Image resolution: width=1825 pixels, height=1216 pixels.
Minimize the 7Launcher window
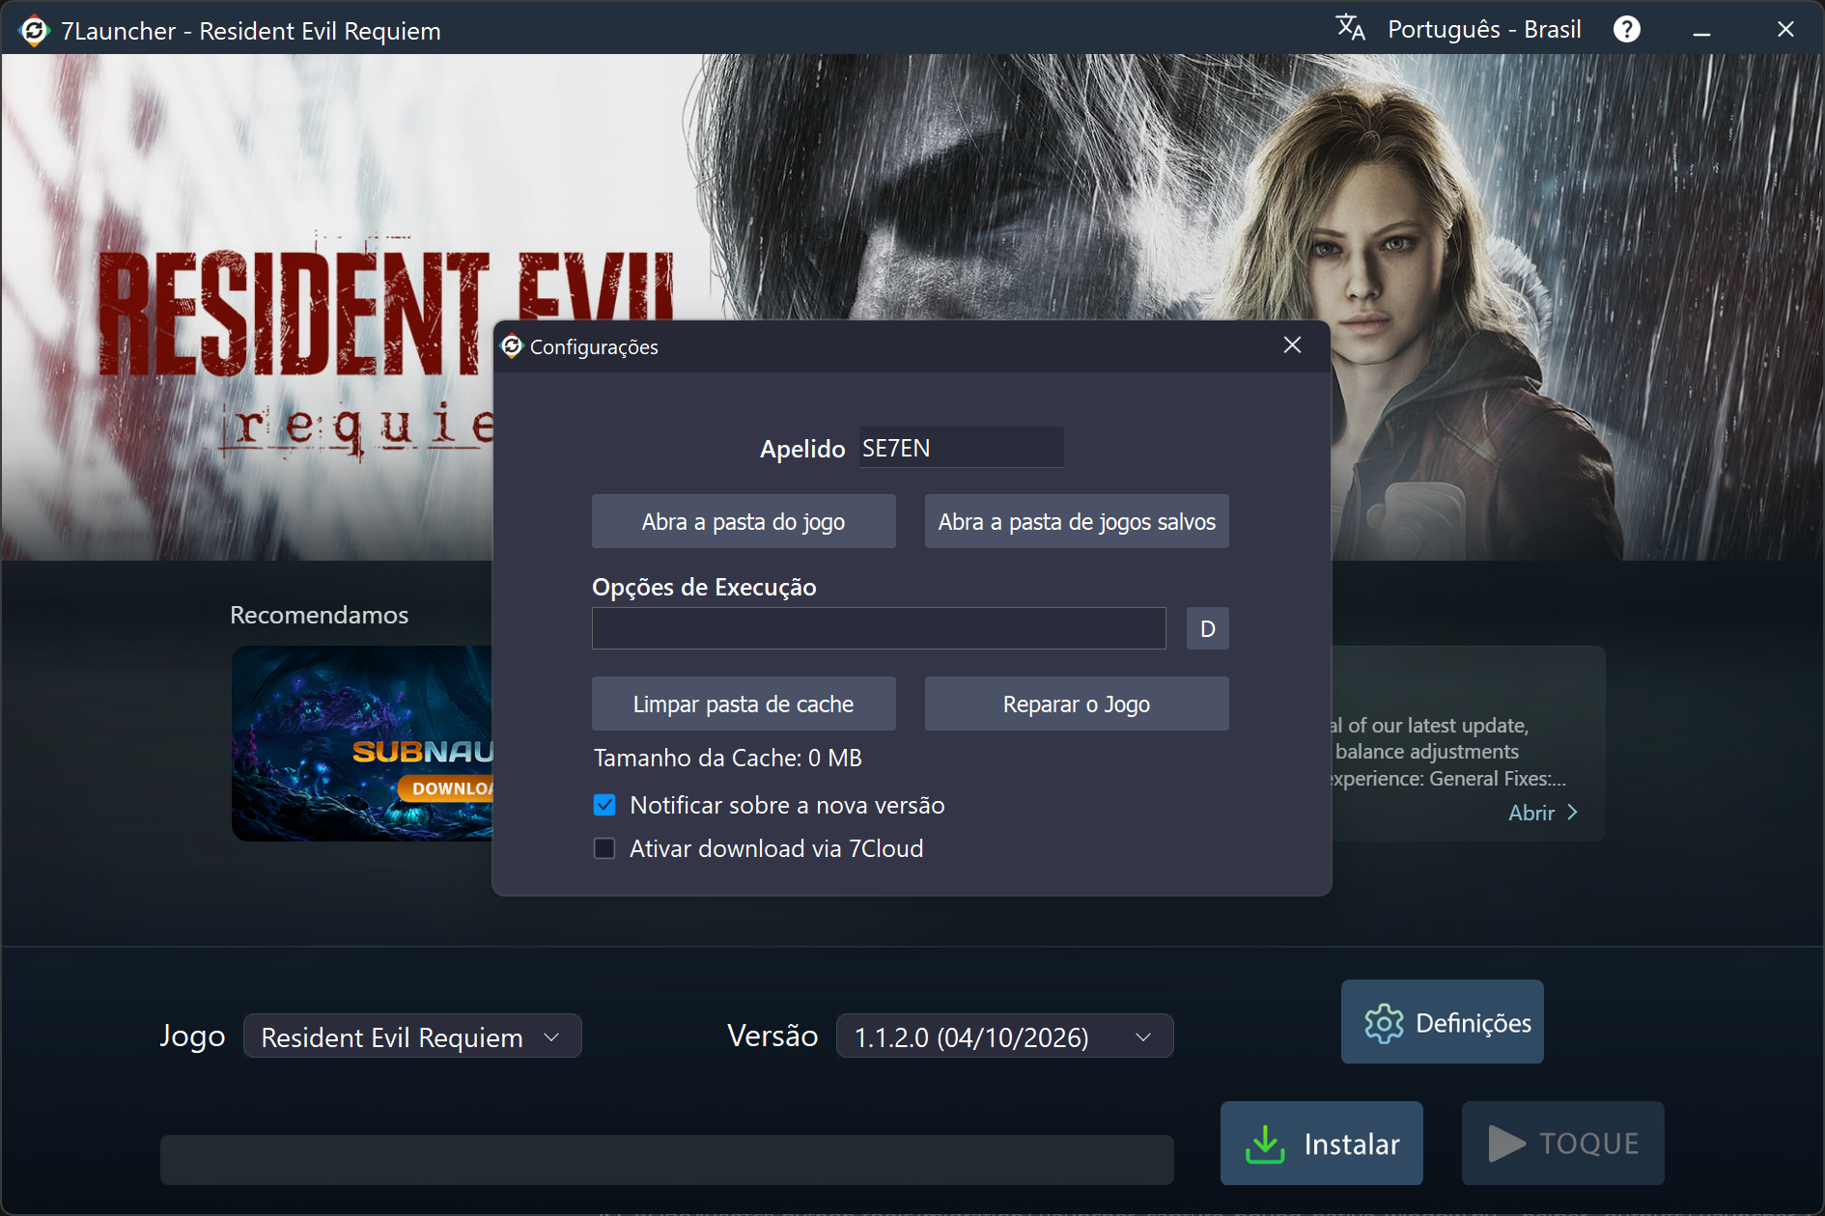point(1701,31)
